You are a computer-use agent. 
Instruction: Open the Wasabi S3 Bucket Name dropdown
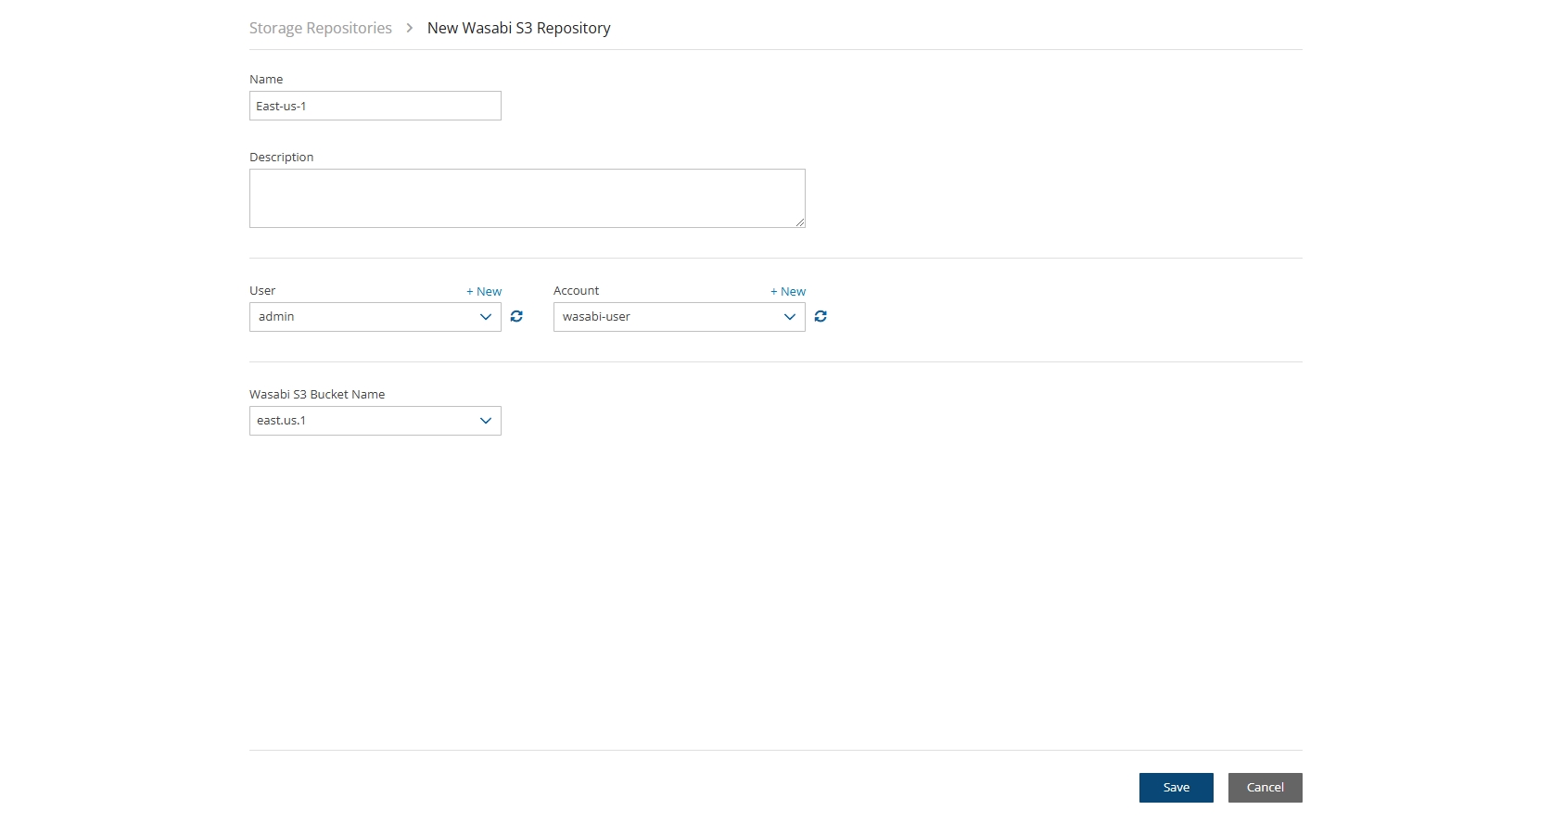coord(375,421)
